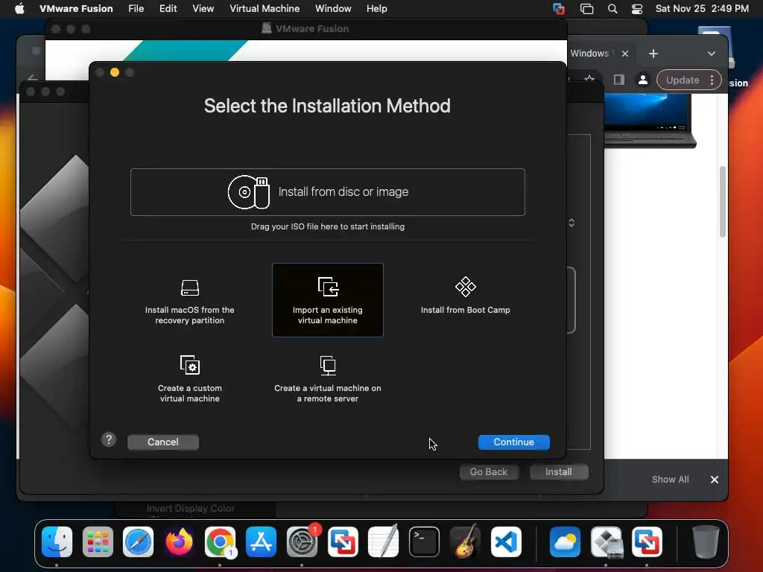Open the Edit menu
This screenshot has height=572, width=763.
[x=168, y=8]
